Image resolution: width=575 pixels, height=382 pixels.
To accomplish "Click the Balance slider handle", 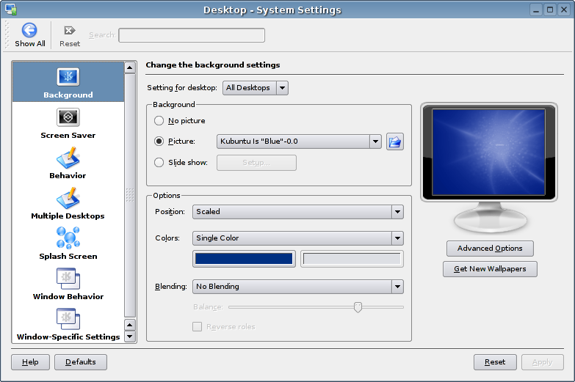I will (x=358, y=307).
